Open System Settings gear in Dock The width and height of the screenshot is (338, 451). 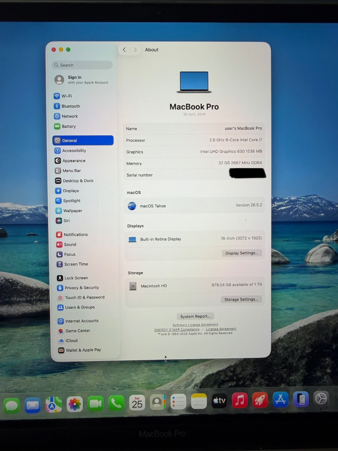tap(321, 399)
